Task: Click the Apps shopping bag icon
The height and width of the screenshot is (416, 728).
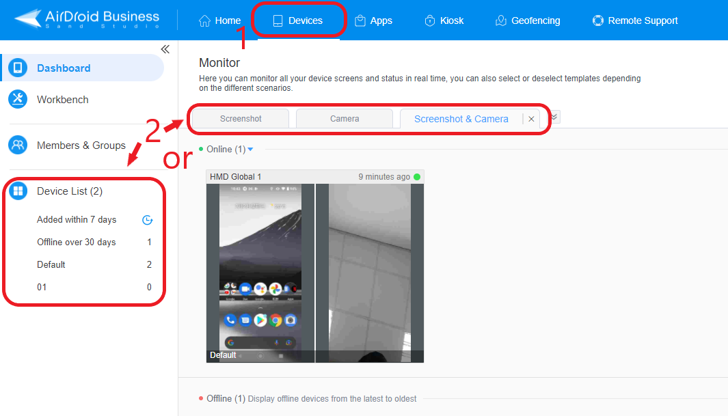Action: [360, 20]
